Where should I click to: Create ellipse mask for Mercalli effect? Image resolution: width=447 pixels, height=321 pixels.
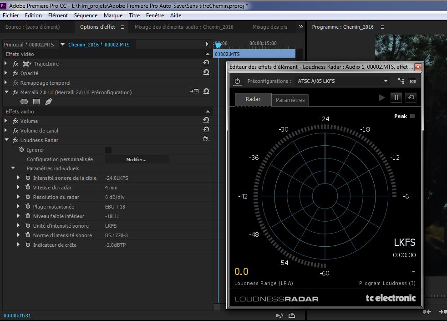tap(24, 102)
